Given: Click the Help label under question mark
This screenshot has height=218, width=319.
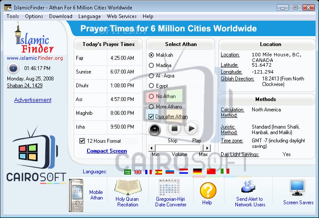Looking at the screenshot, I should [x=207, y=203].
